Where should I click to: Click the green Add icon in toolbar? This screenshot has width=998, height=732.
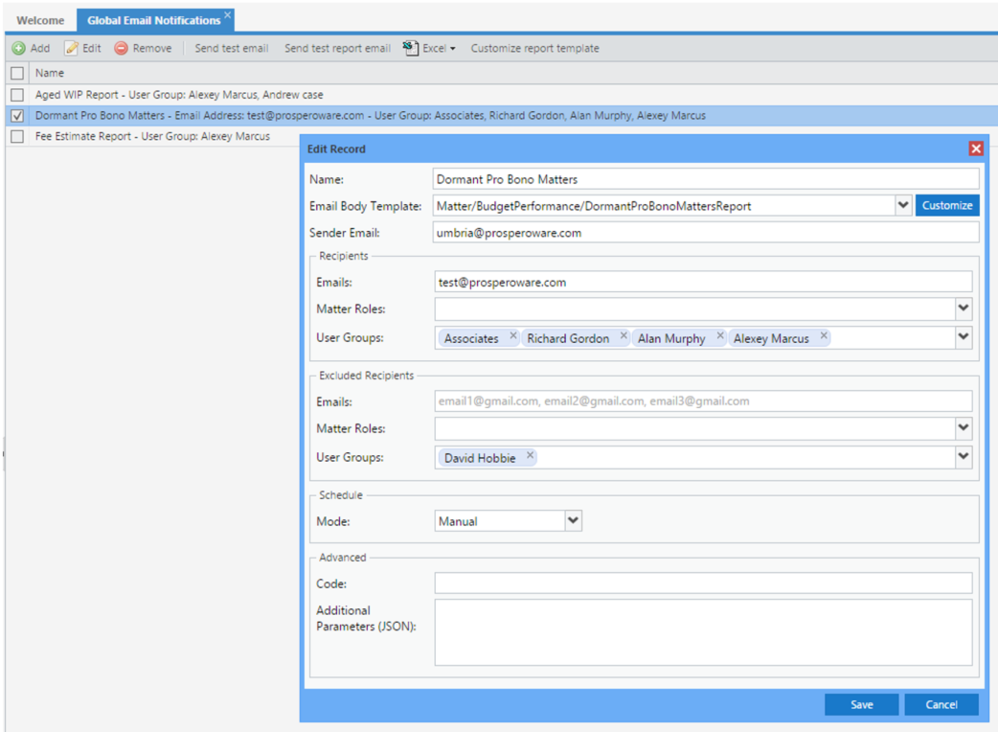pyautogui.click(x=18, y=48)
